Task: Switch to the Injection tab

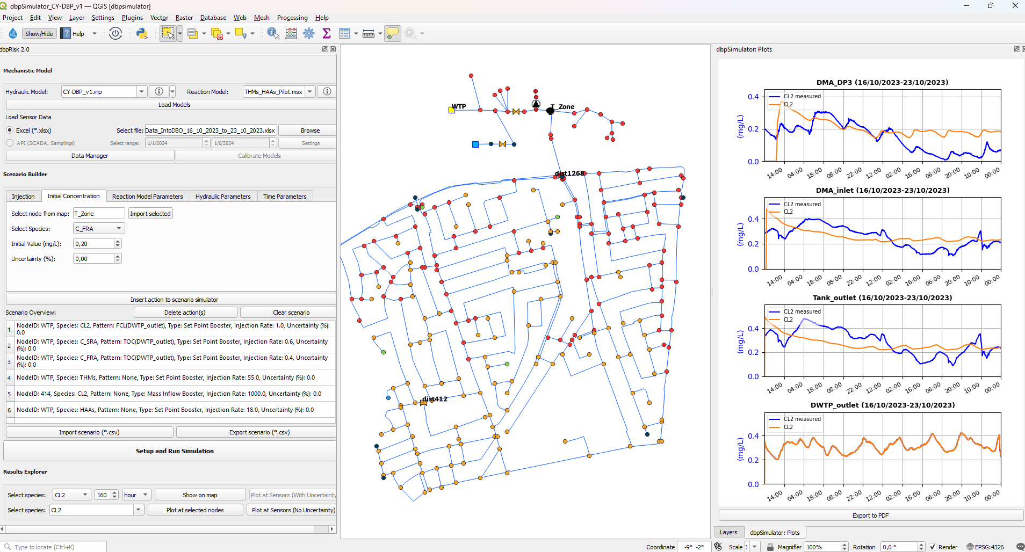Action: pos(23,197)
